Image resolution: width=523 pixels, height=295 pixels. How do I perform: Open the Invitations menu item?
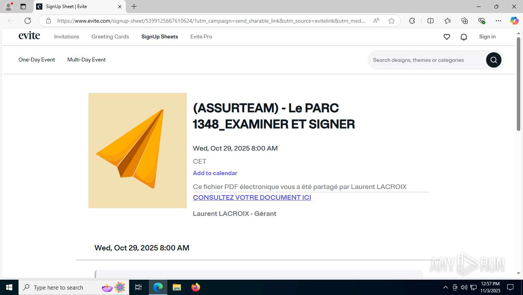(67, 37)
